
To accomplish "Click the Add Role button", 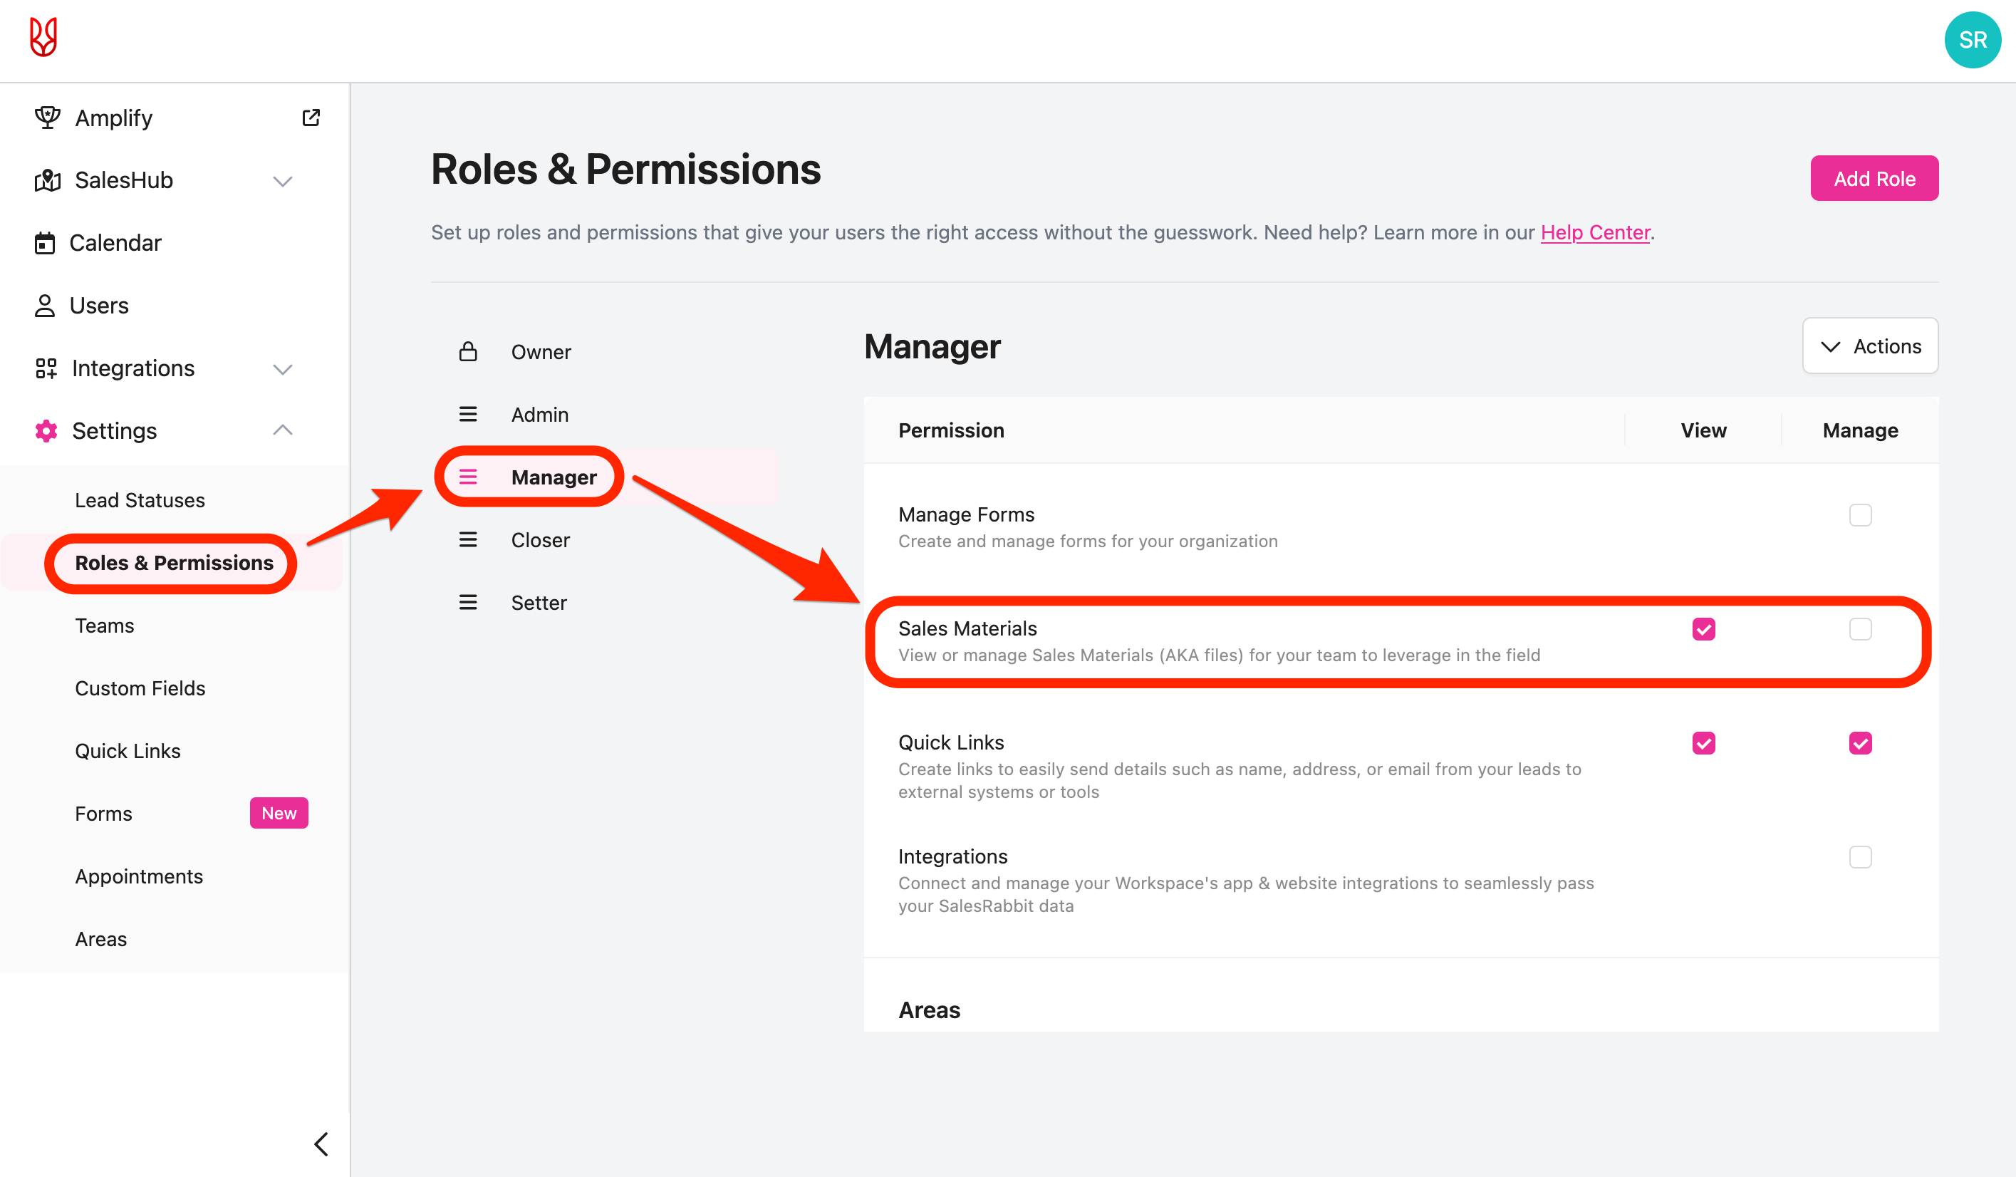I will [1874, 178].
